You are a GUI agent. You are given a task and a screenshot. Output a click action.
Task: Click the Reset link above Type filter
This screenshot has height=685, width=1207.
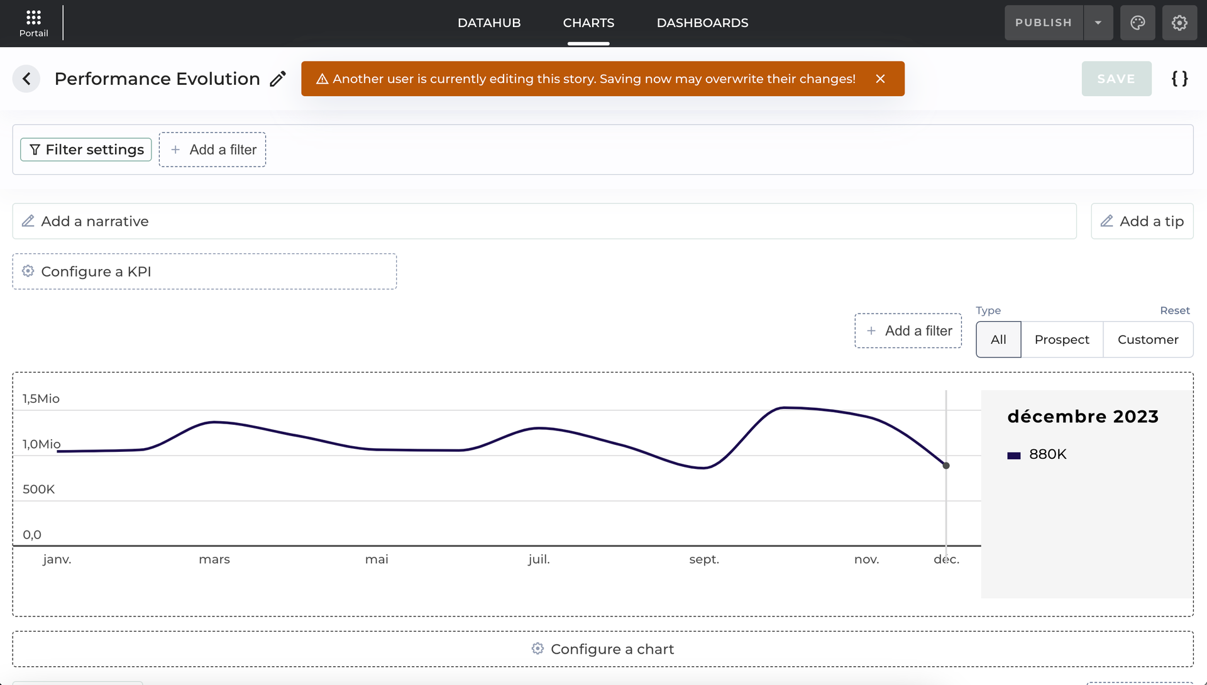(1174, 310)
